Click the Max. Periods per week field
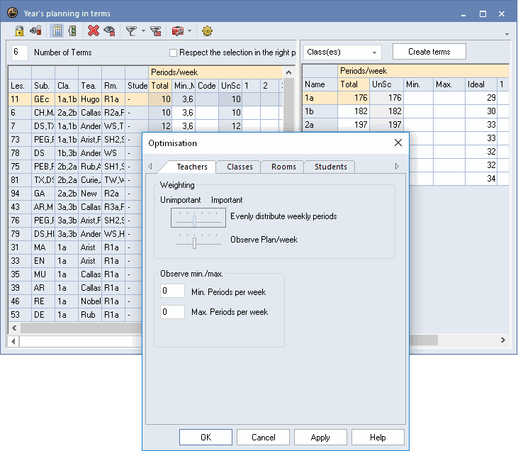Viewport: 518px width, 451px height. pyautogui.click(x=172, y=312)
